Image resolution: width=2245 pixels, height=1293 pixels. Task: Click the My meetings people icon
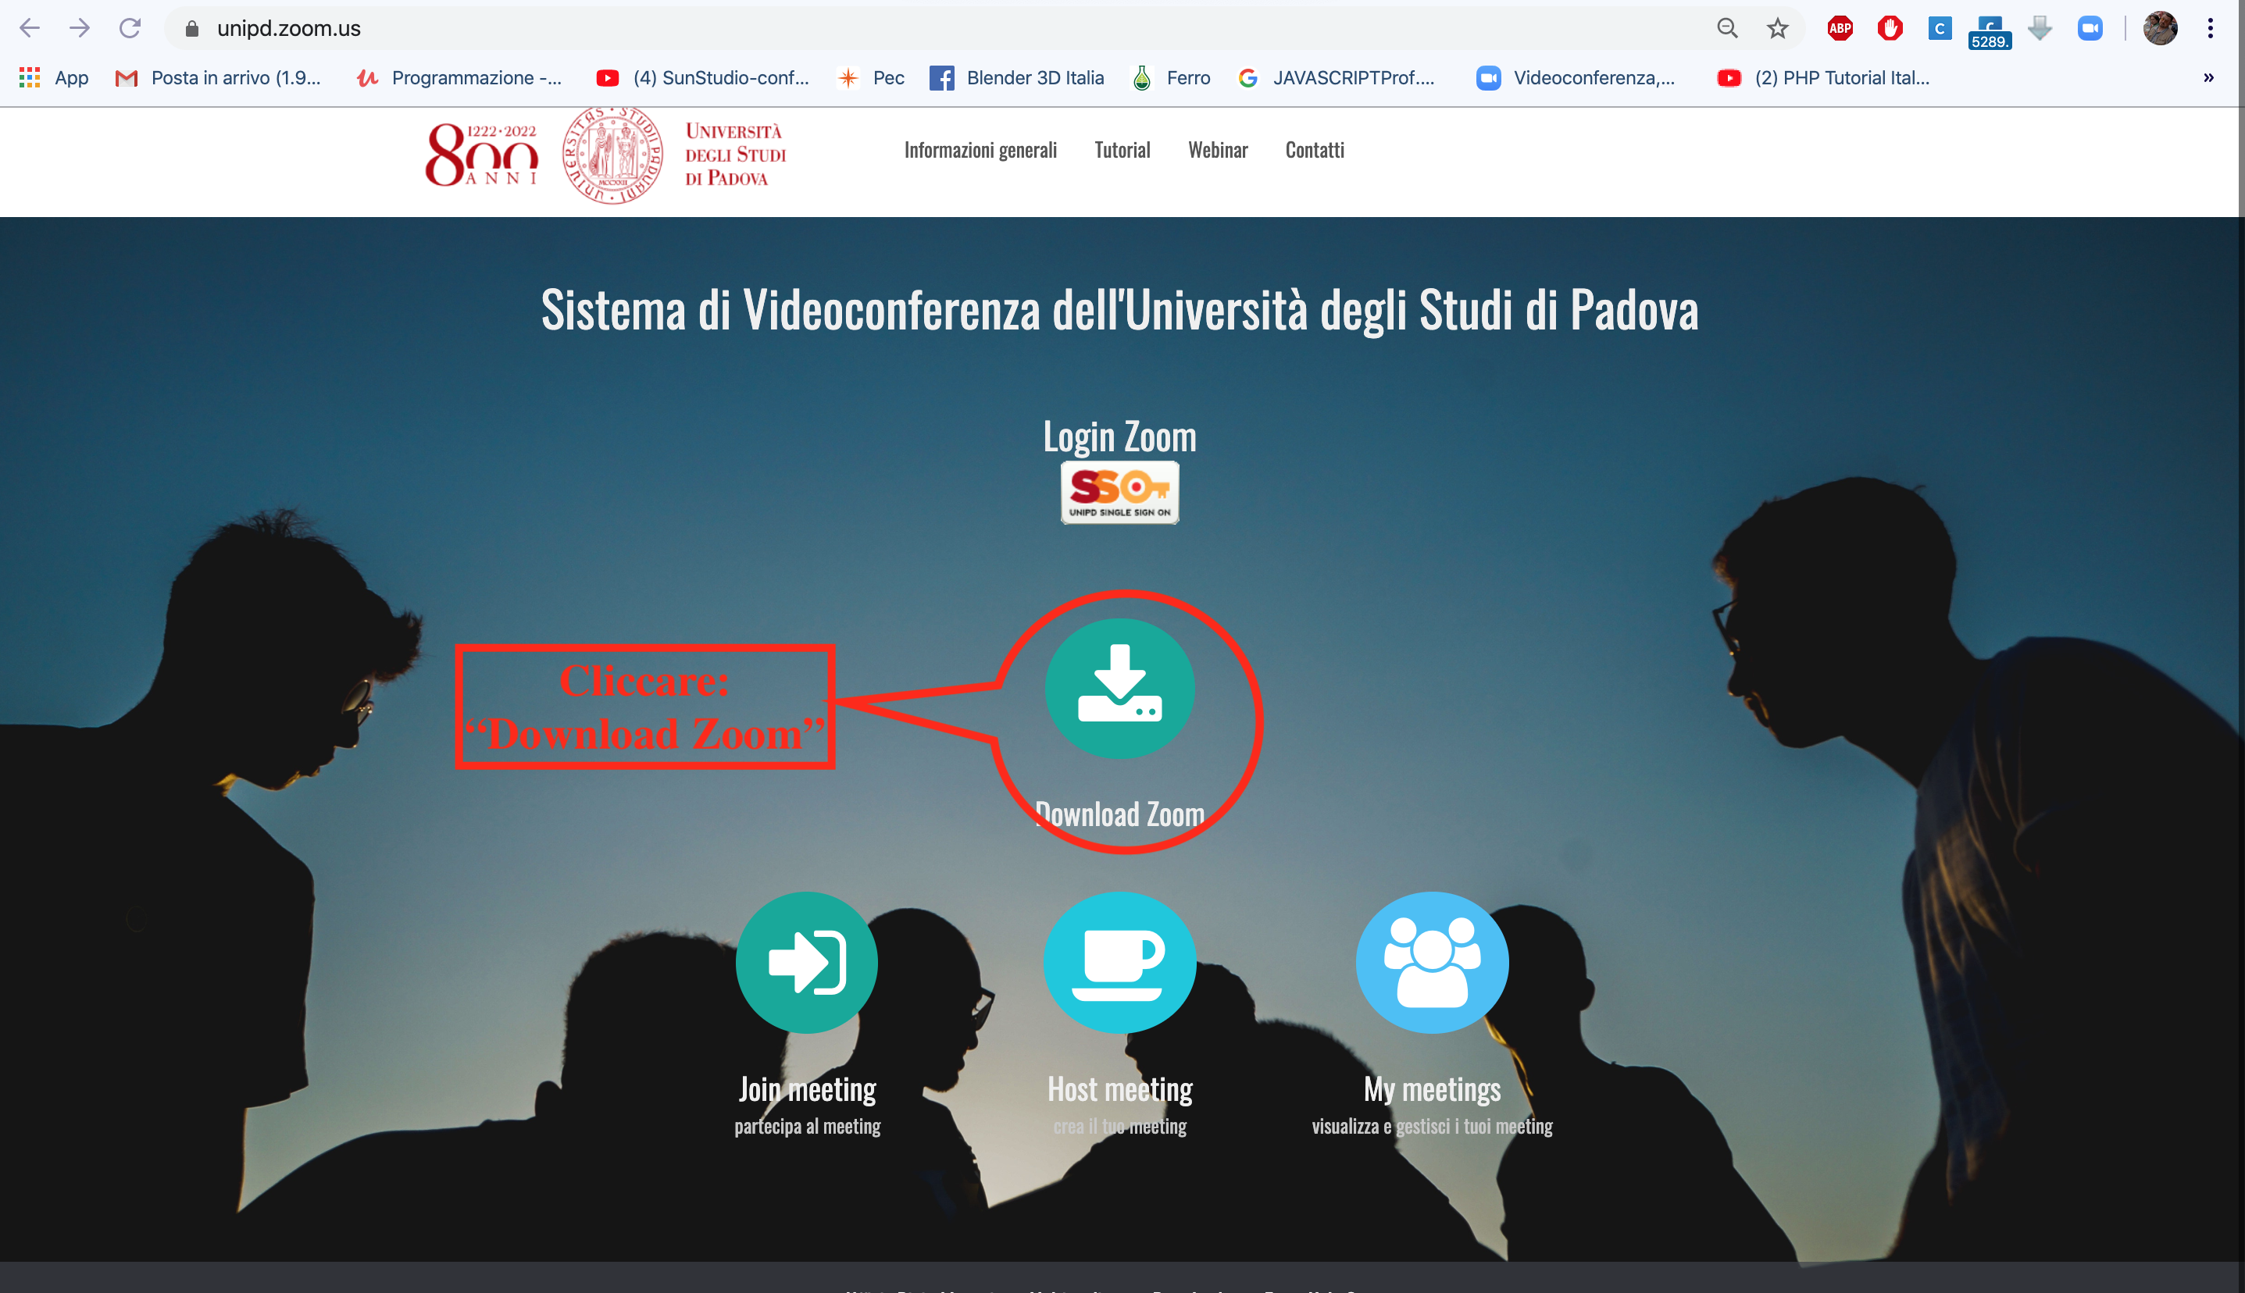(1432, 963)
